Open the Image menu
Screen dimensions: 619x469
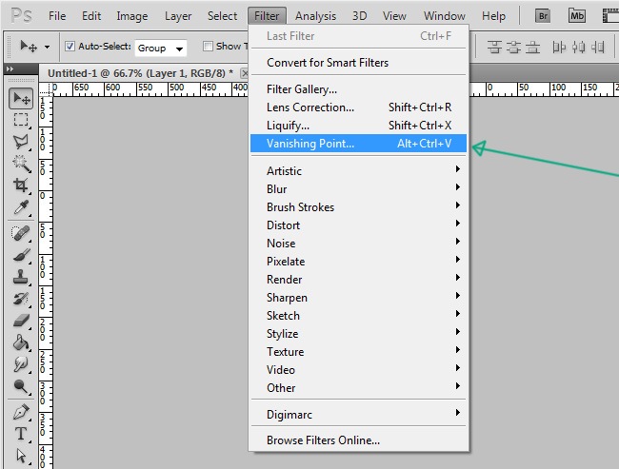click(x=132, y=16)
